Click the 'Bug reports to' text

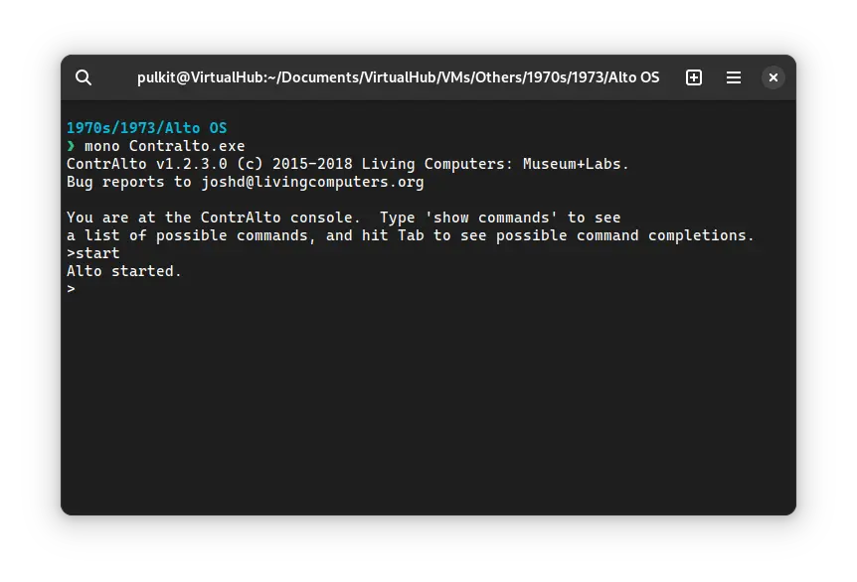128,182
